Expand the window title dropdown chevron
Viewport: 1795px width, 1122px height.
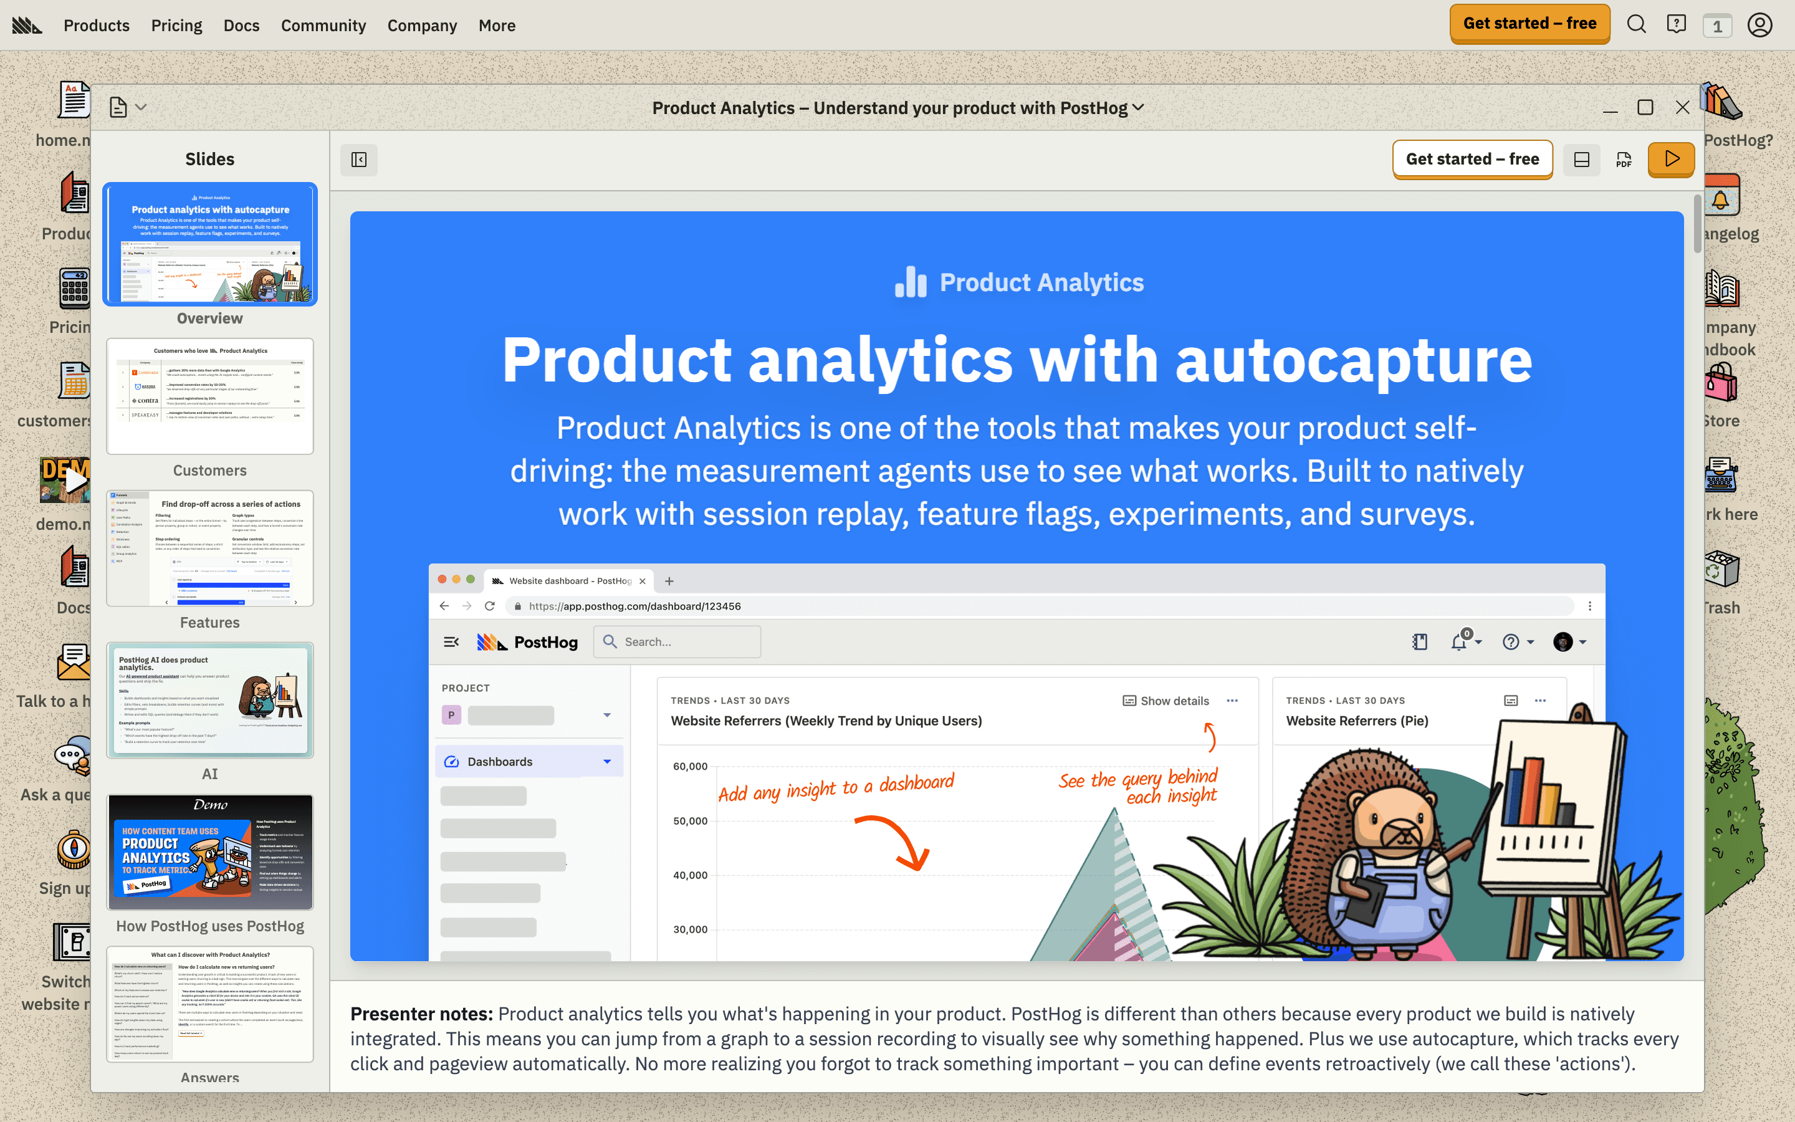tap(1139, 108)
